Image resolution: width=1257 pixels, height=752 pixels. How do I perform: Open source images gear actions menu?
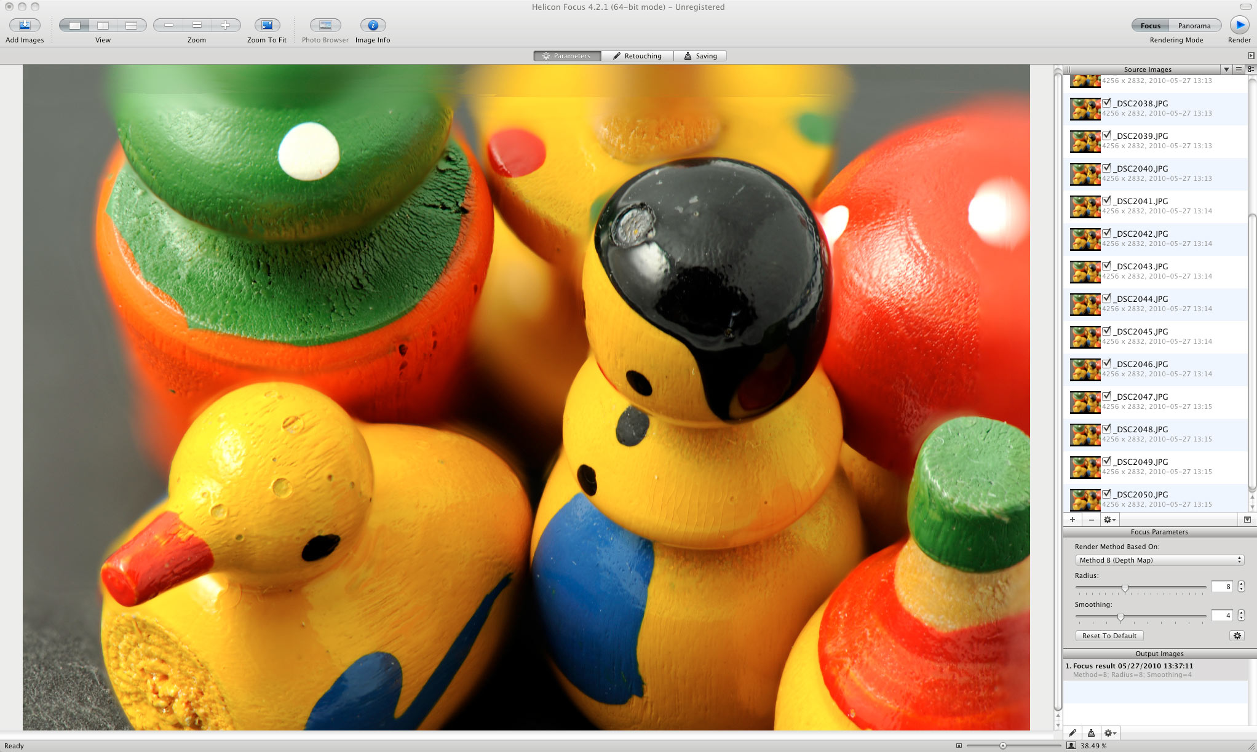(1109, 520)
